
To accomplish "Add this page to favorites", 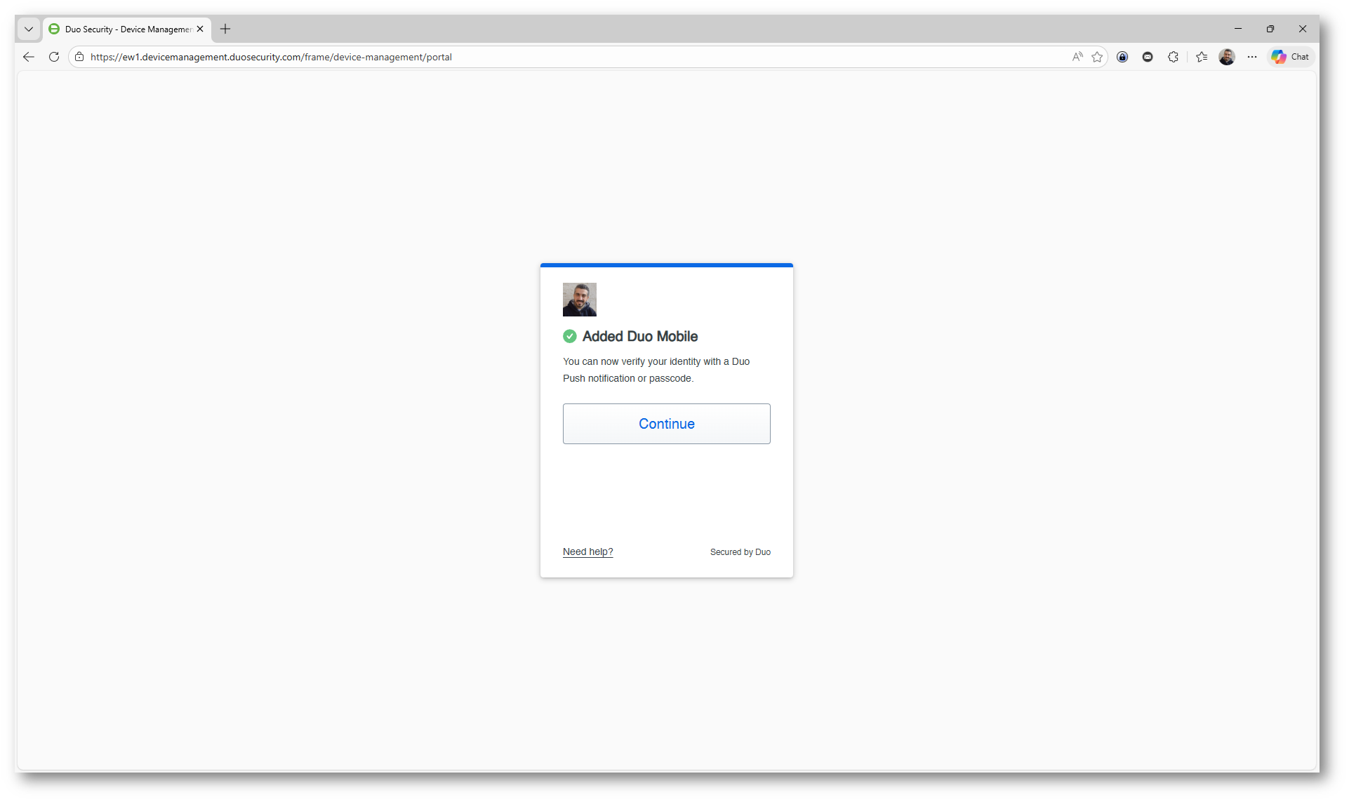I will 1097,57.
